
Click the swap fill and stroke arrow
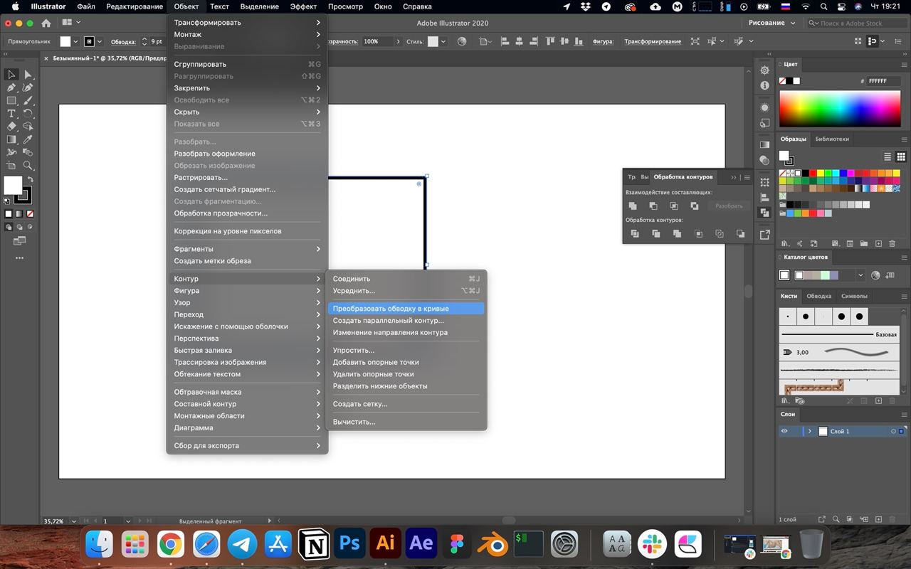[x=29, y=180]
